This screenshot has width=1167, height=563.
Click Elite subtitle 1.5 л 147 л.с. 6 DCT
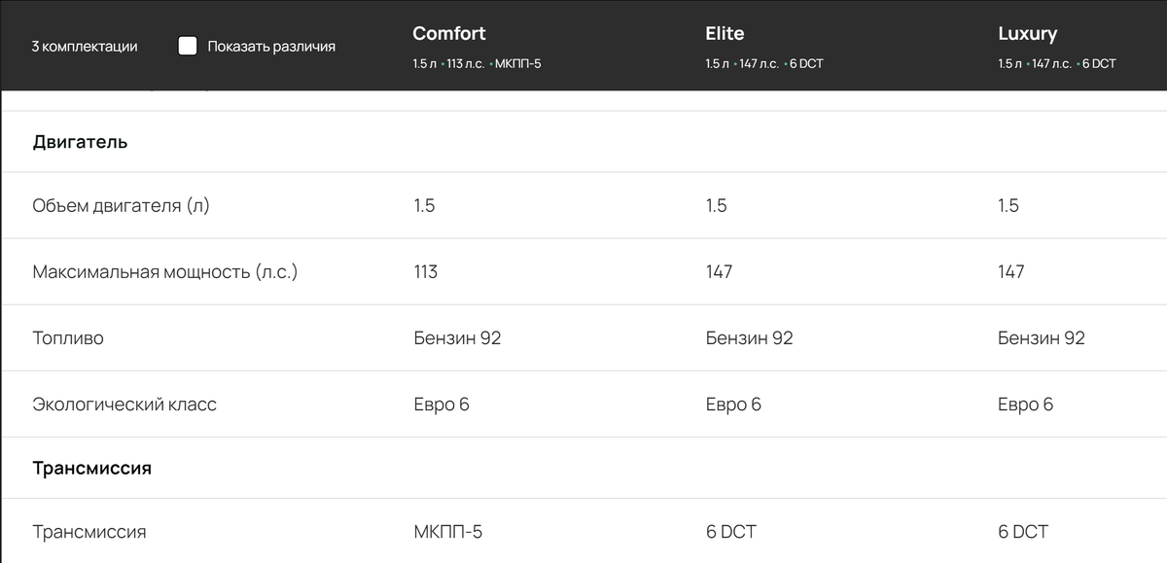(764, 63)
